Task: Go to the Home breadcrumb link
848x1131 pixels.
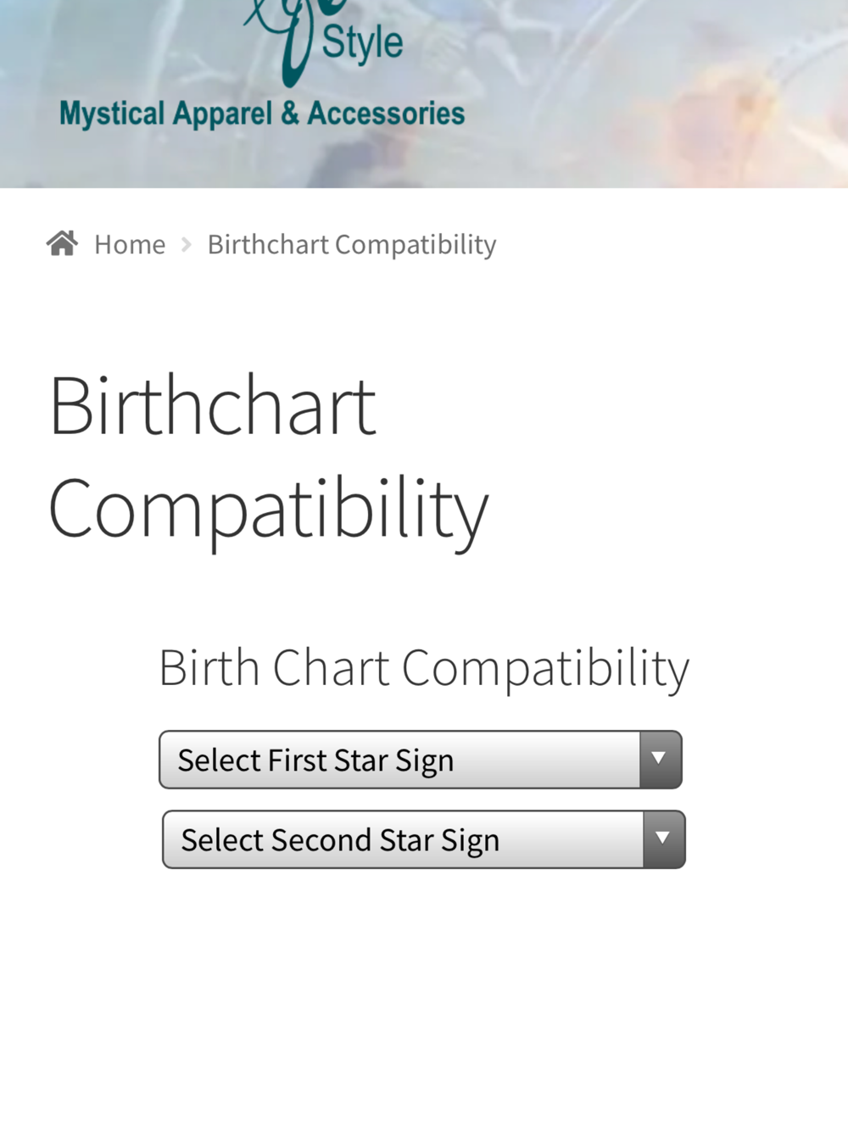Action: point(130,245)
